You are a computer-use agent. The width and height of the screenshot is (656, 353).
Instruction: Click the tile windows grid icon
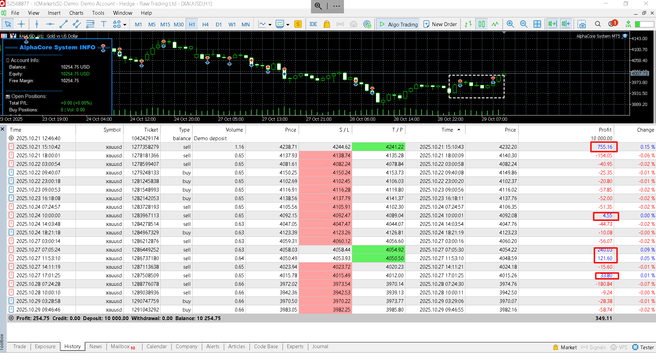(537, 24)
